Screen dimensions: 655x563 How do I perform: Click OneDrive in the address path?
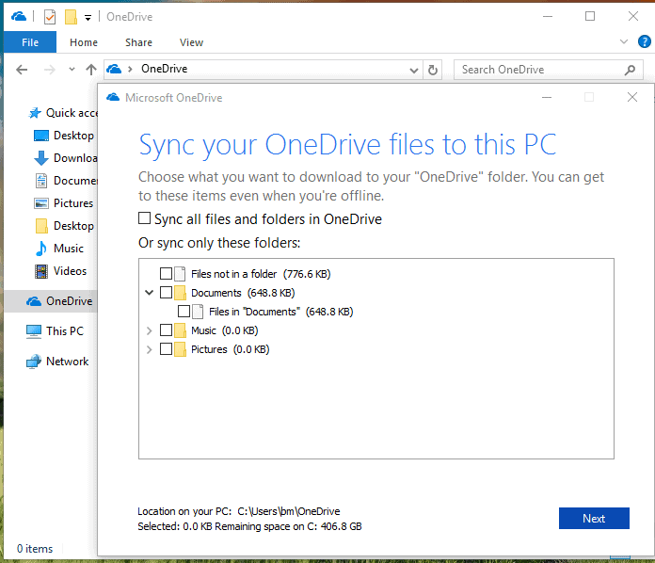[164, 69]
